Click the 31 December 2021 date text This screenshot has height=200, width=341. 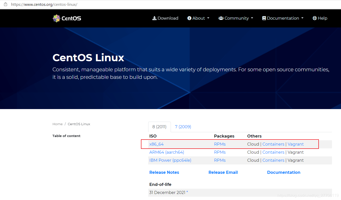point(167,192)
